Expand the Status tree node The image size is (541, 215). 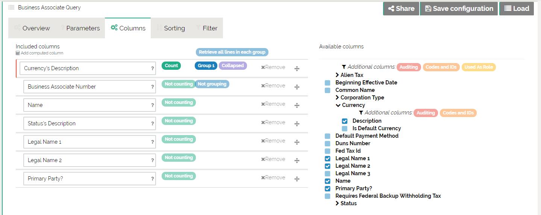tap(337, 203)
